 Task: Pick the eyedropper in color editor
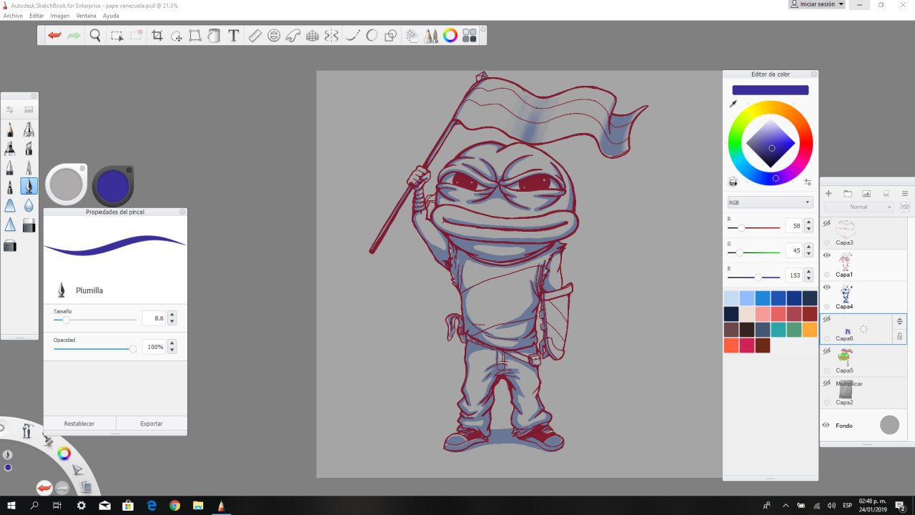[733, 104]
